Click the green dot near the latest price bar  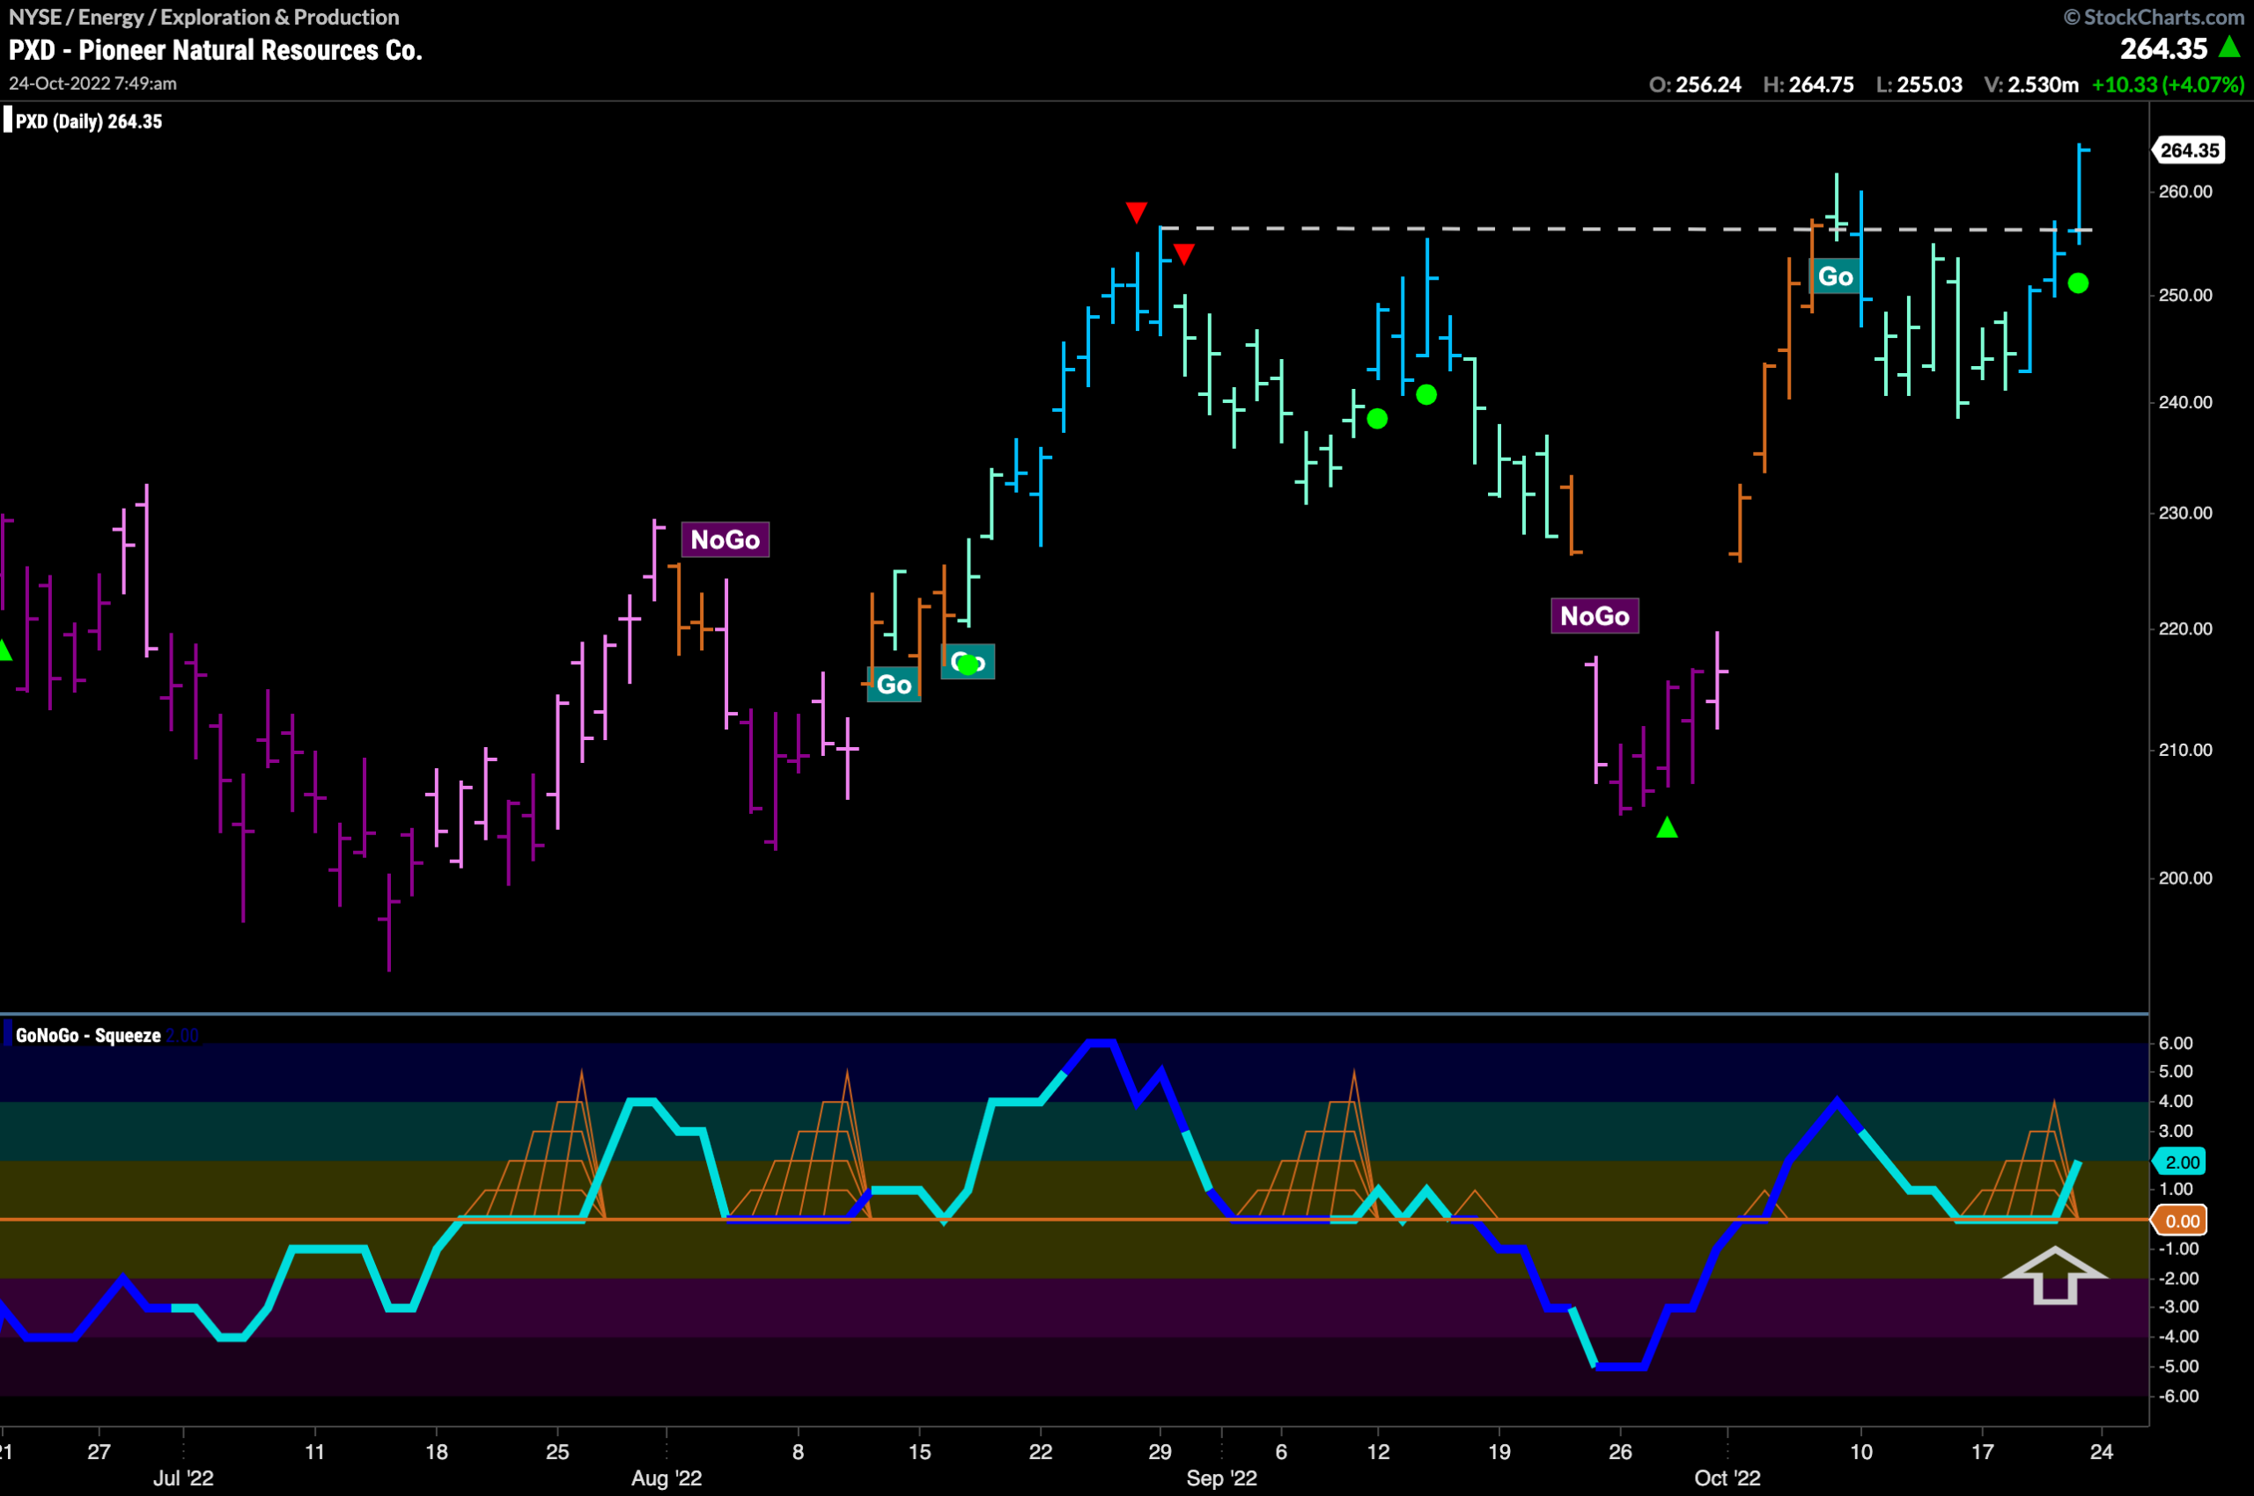pyautogui.click(x=2077, y=283)
